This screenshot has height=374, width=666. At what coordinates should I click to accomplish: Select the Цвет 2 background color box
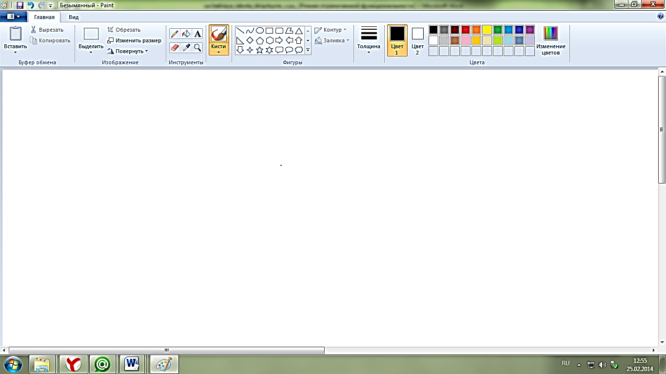[x=417, y=40]
